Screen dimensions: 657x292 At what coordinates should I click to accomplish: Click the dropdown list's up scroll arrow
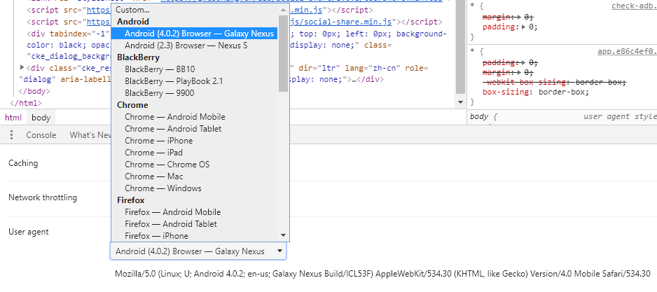[x=283, y=10]
